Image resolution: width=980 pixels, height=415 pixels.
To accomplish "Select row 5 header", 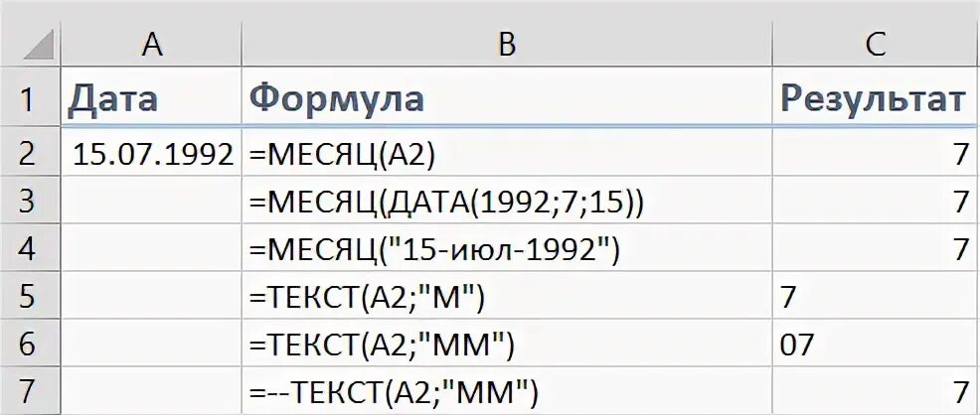I will click(30, 298).
